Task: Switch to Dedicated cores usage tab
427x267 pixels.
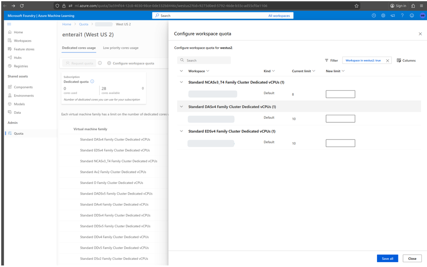Action: (x=79, y=48)
